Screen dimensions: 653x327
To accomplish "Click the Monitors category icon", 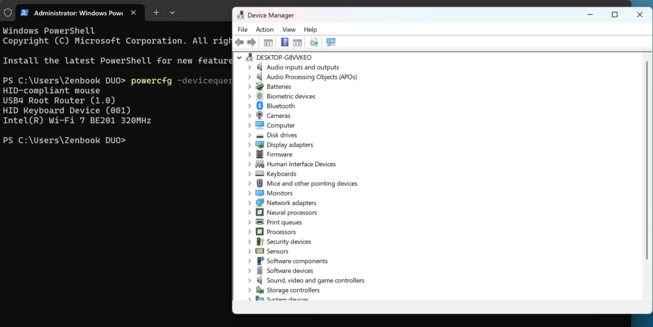I will tap(259, 193).
